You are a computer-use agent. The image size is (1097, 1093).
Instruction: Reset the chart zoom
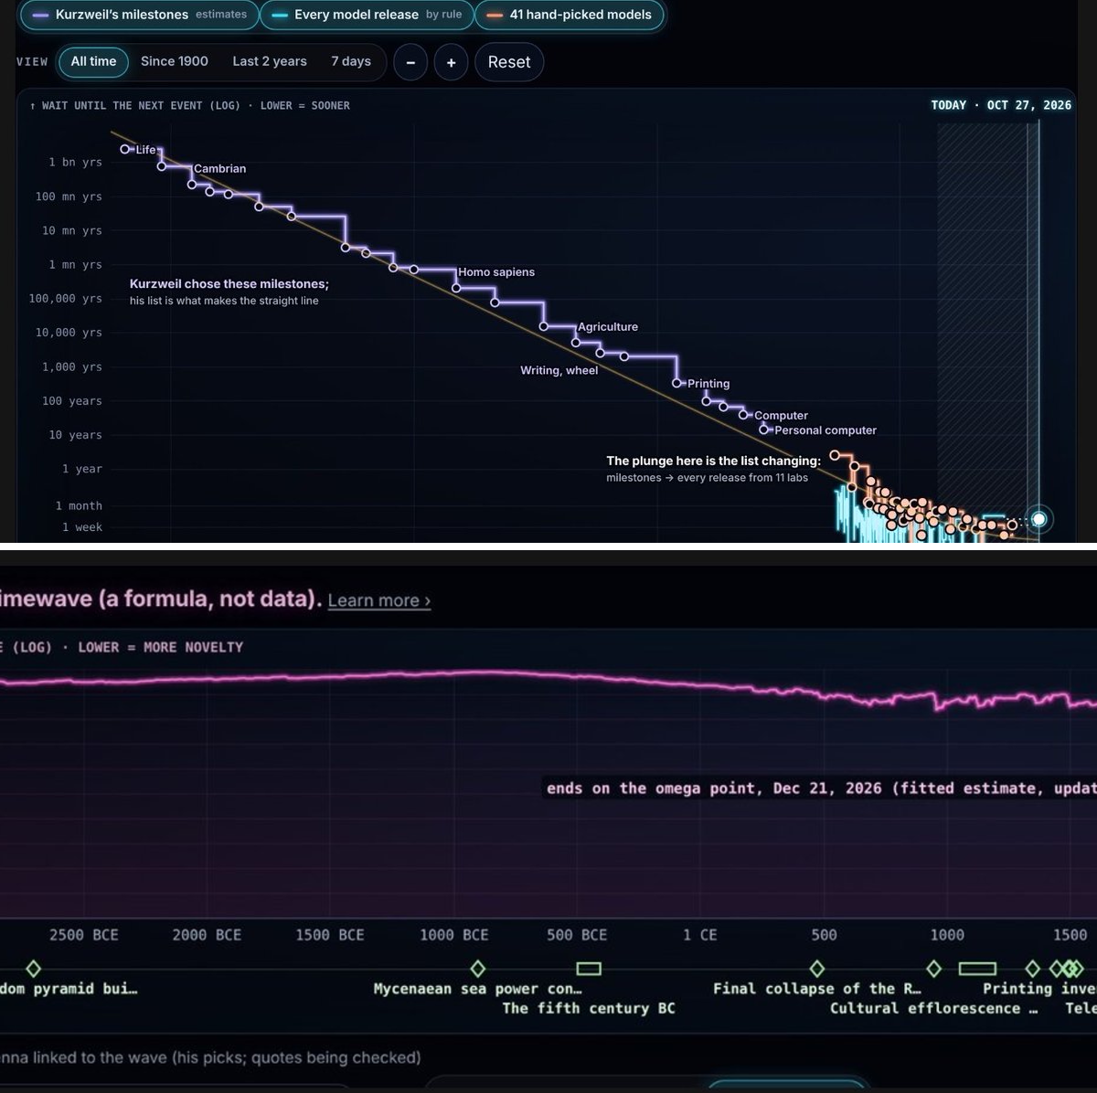(509, 62)
